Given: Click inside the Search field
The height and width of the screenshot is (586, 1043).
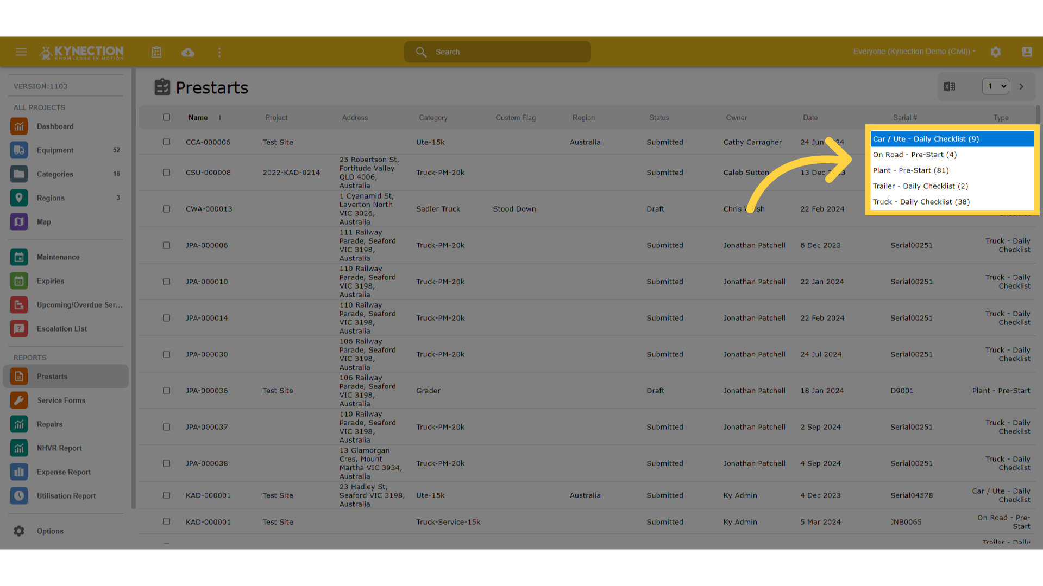Looking at the screenshot, I should point(497,52).
